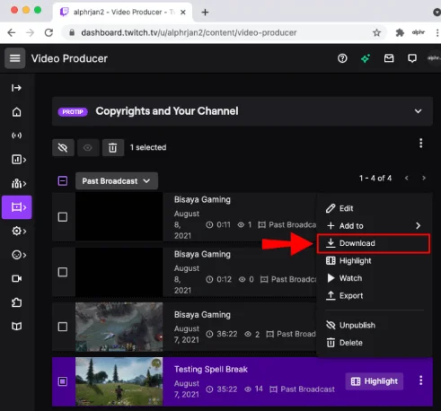
Task: Open Stream Manager broadcast icon
Action: (16, 136)
